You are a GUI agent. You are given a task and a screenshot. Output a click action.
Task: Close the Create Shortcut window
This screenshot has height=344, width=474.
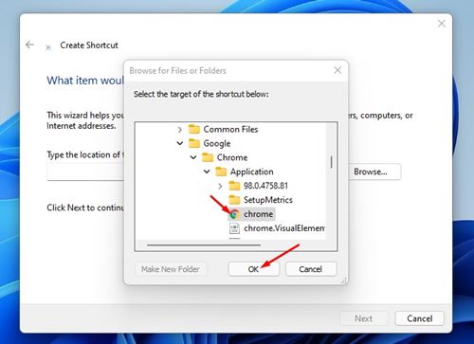tap(442, 24)
